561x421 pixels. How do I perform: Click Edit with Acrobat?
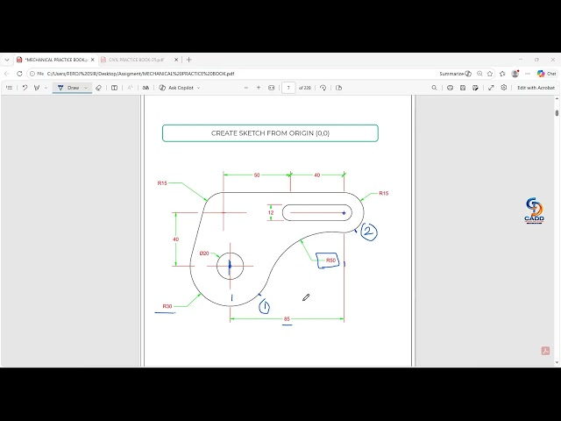[536, 88]
